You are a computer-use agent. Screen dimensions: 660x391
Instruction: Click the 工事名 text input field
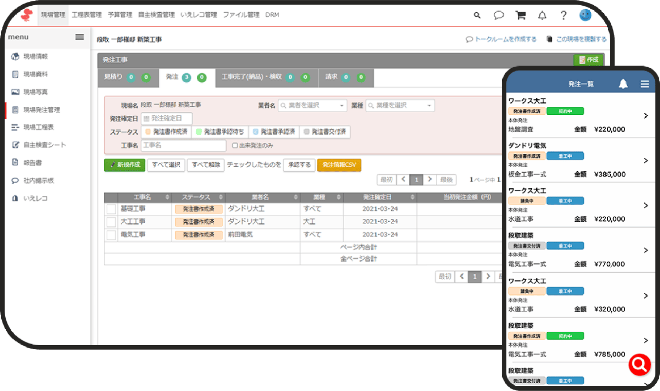(183, 145)
